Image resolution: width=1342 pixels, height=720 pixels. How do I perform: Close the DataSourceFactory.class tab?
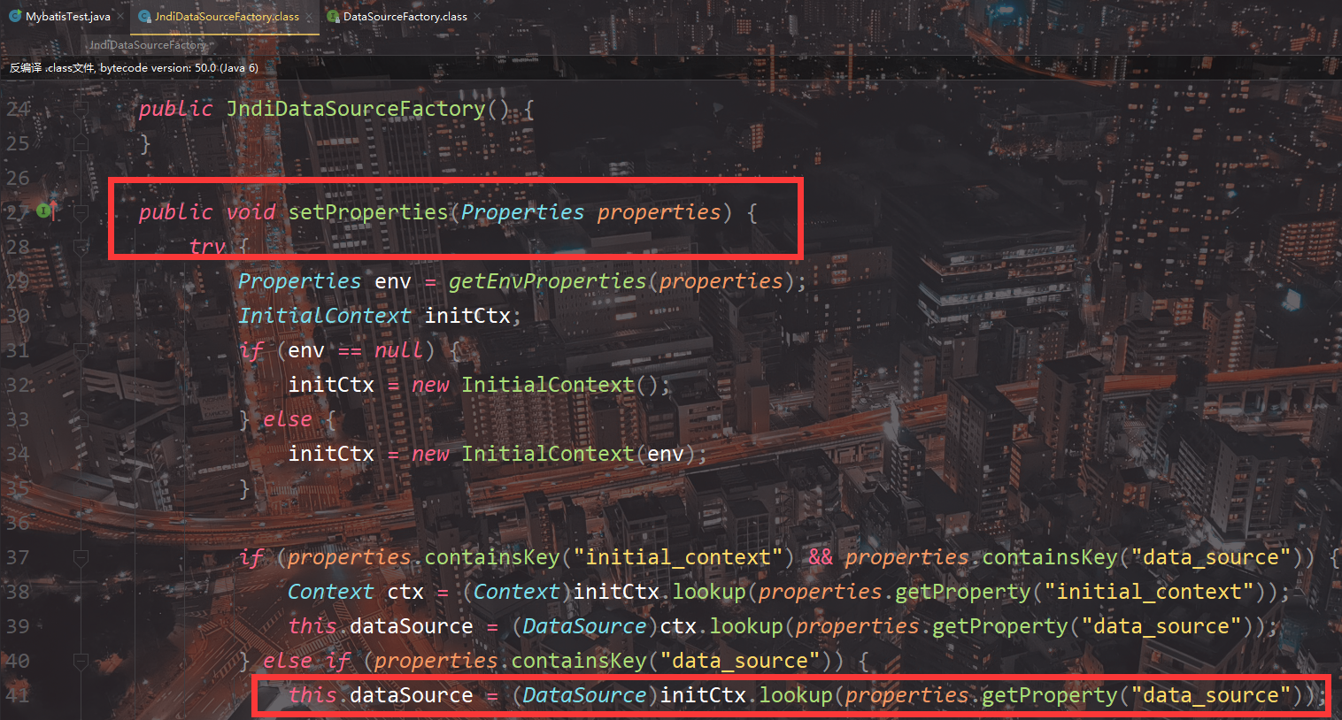pyautogui.click(x=475, y=15)
